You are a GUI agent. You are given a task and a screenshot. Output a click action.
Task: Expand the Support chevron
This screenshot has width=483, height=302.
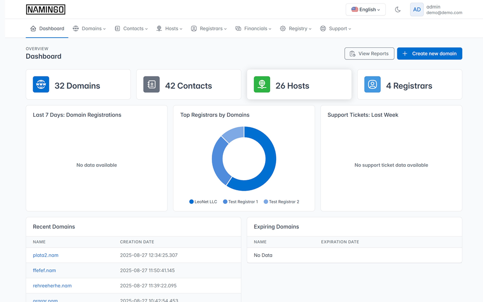click(350, 29)
